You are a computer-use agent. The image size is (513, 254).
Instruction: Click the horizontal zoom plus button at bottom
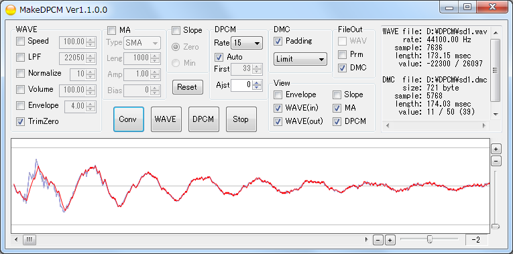pos(390,240)
